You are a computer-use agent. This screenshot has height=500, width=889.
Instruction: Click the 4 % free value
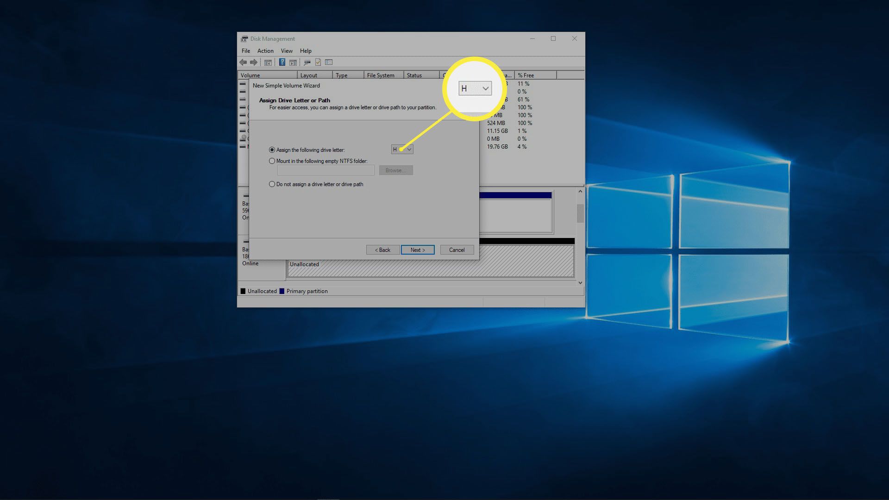[x=522, y=147]
